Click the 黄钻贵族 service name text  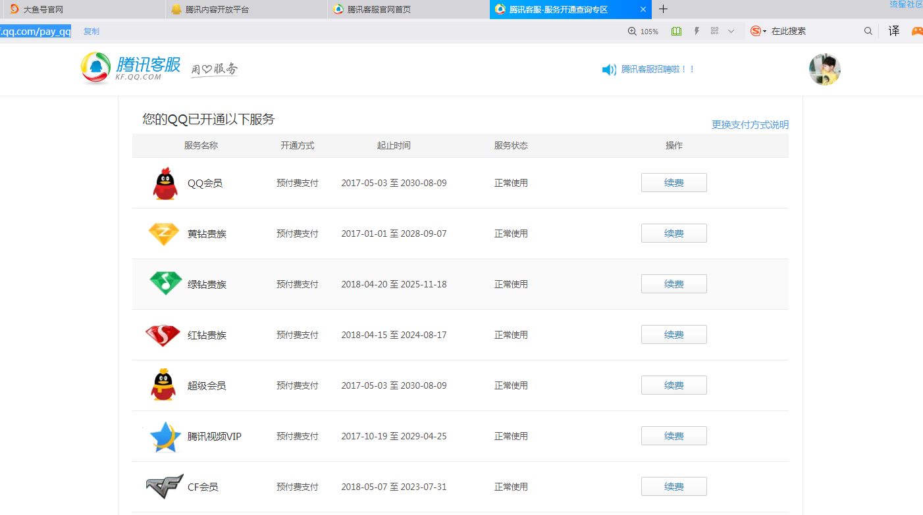point(207,233)
